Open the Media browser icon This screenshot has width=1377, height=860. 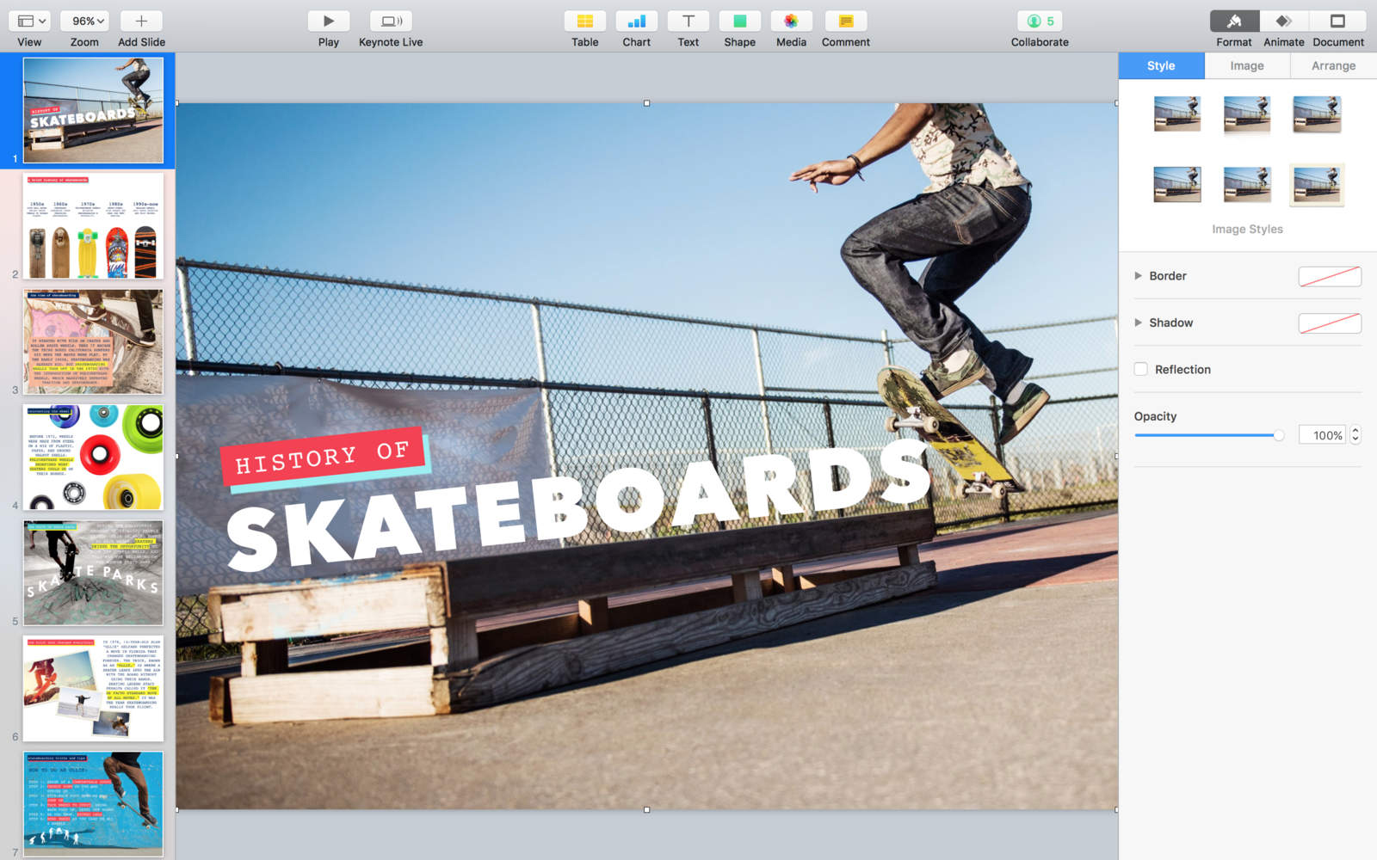pyautogui.click(x=791, y=21)
